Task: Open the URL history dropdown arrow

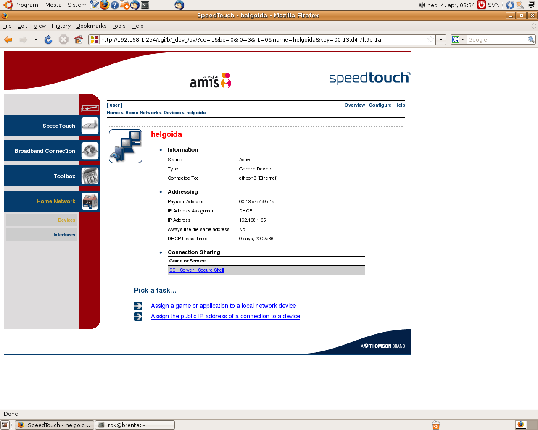Action: coord(441,39)
